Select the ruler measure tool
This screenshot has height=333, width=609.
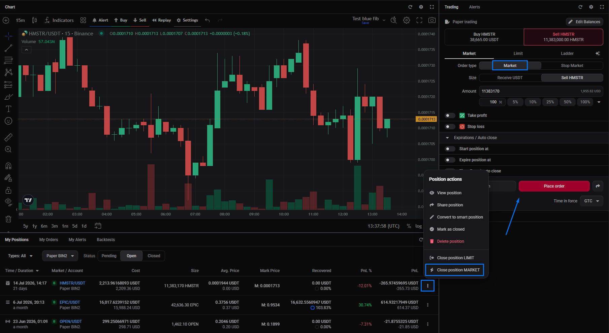click(x=8, y=137)
